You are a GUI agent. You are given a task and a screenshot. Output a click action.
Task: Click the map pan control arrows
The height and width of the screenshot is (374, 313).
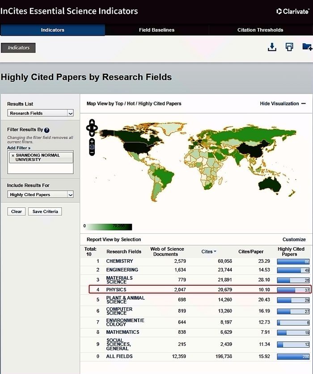(x=92, y=128)
